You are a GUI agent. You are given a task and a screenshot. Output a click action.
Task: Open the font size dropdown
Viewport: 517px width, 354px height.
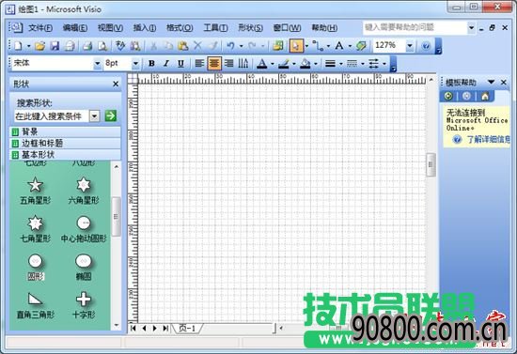point(135,64)
